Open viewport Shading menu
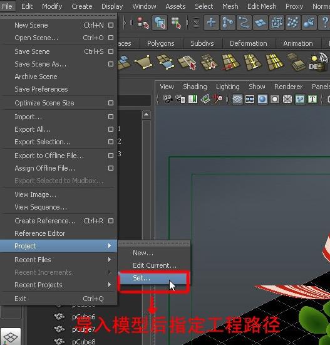Image resolution: width=330 pixels, height=345 pixels. [195, 87]
